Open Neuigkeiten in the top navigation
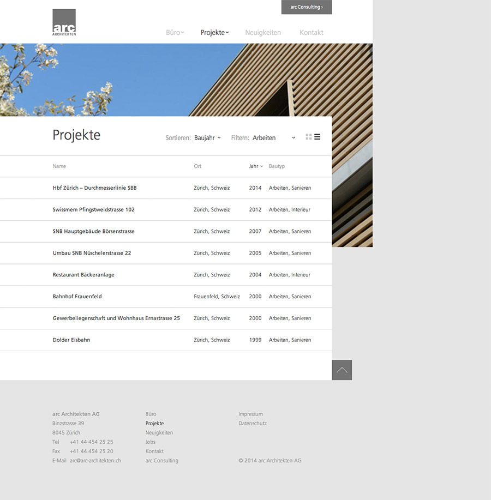Screen dimensions: 491x500 tap(263, 33)
